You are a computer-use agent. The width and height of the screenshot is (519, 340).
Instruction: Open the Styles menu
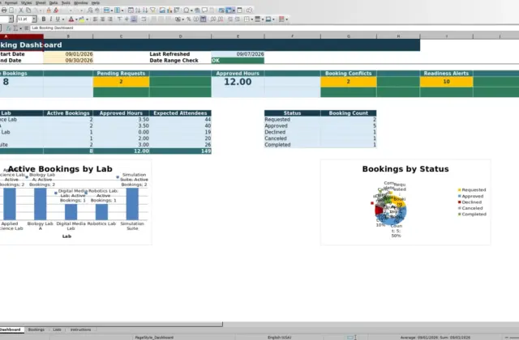pos(26,2)
